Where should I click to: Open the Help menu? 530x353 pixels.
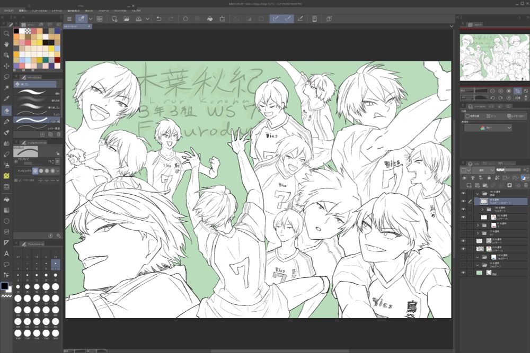click(137, 11)
